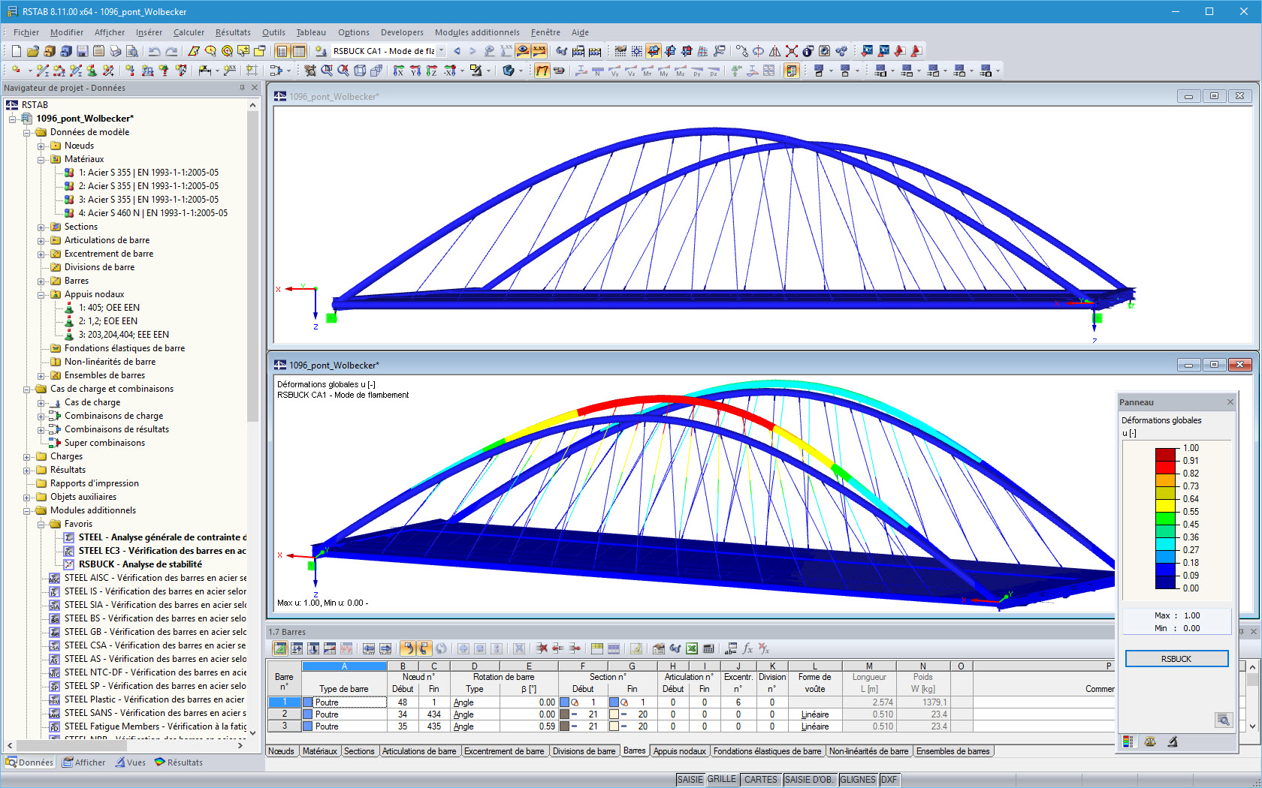Toggle the deformation display button
This screenshot has height=788, width=1262.
pos(542,71)
